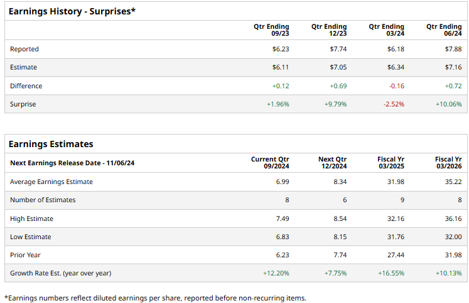
Task: Click the Earnings Estimates heading
Action: pyautogui.click(x=51, y=144)
